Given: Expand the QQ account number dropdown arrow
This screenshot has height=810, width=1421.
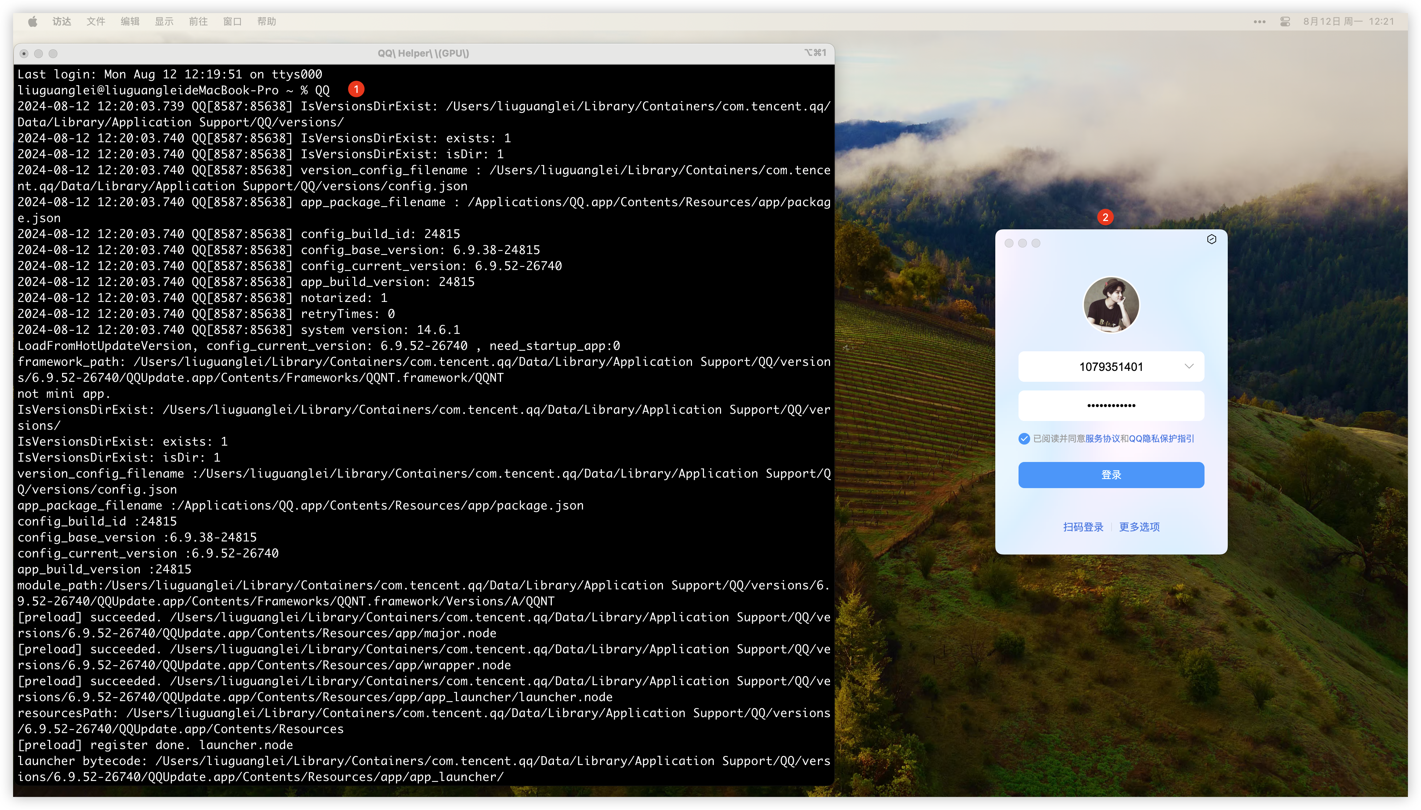Looking at the screenshot, I should 1189,366.
